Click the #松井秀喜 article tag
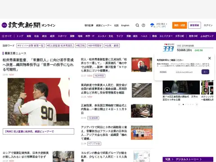216x162 pixels. coord(99,76)
